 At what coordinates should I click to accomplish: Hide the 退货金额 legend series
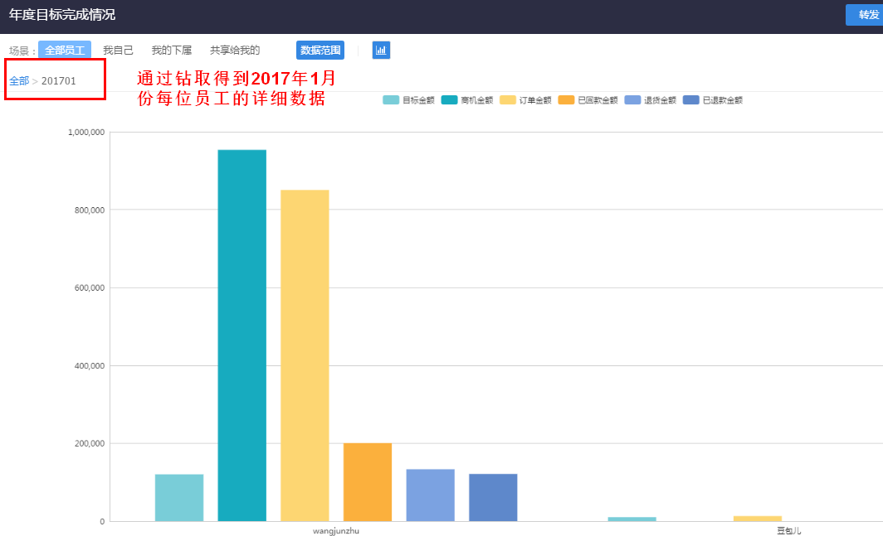(x=651, y=100)
